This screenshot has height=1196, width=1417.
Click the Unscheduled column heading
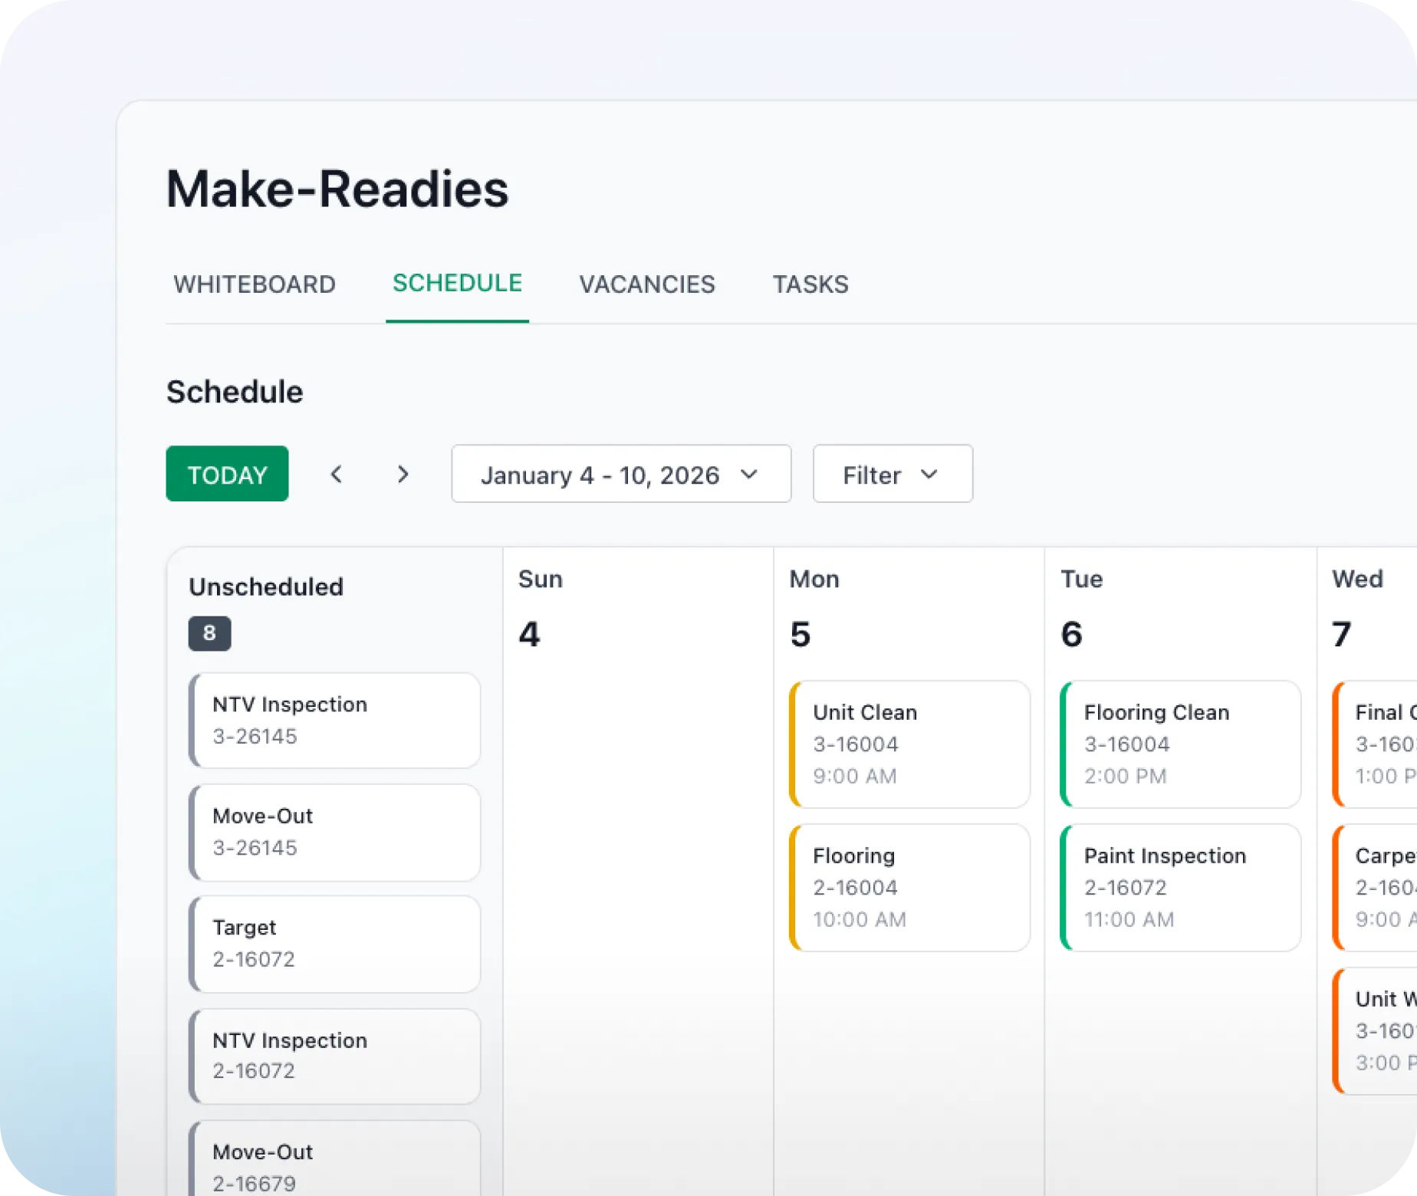point(266,586)
